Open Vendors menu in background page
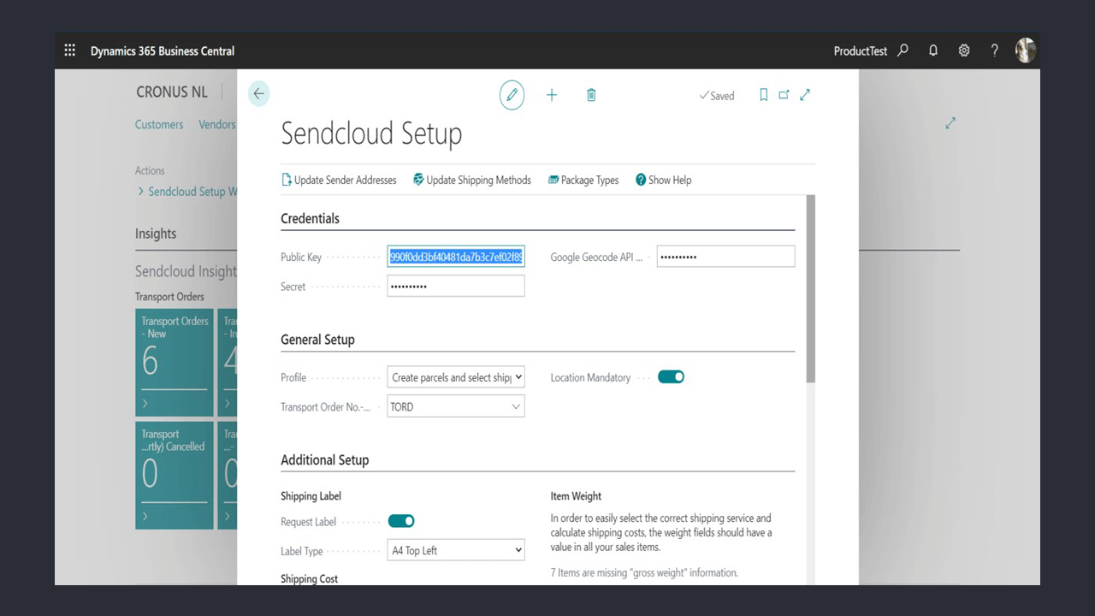 click(x=217, y=124)
